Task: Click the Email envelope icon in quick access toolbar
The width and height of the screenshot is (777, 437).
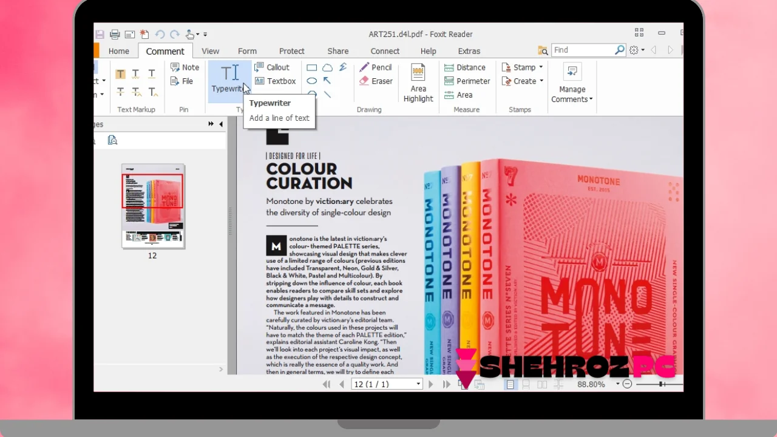Action: click(x=129, y=35)
